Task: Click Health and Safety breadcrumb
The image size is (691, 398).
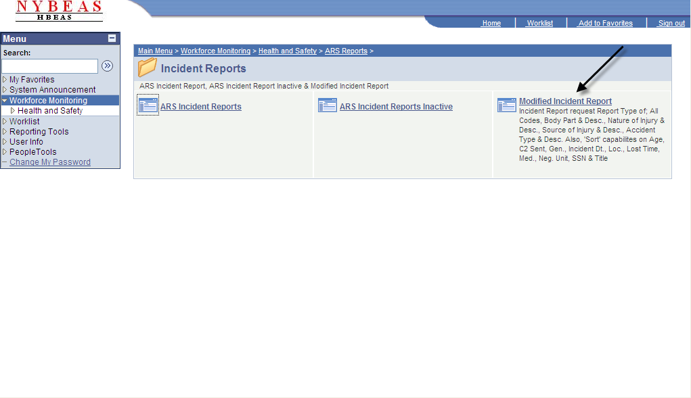Action: (x=288, y=51)
